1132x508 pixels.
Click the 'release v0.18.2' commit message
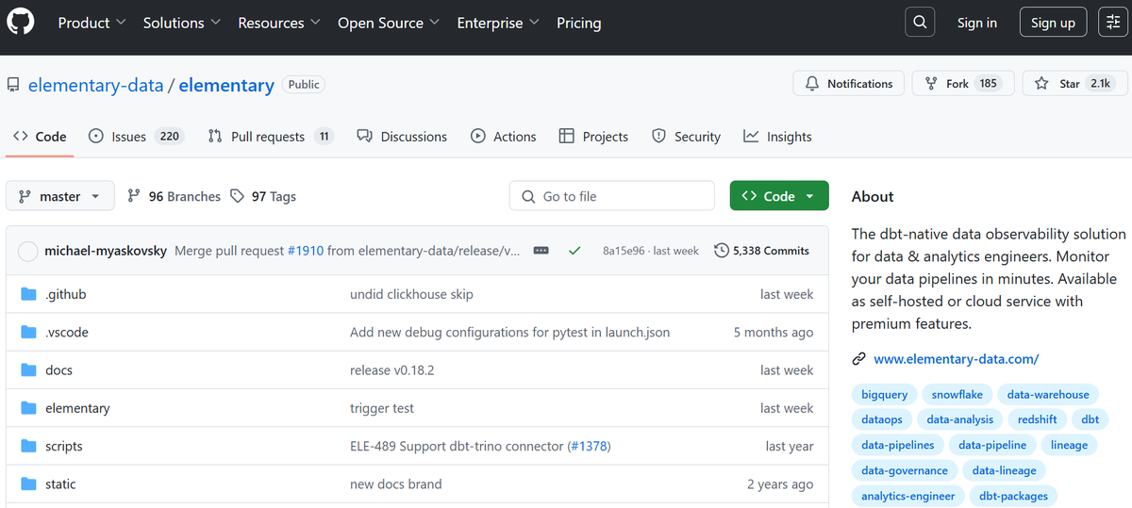(391, 370)
